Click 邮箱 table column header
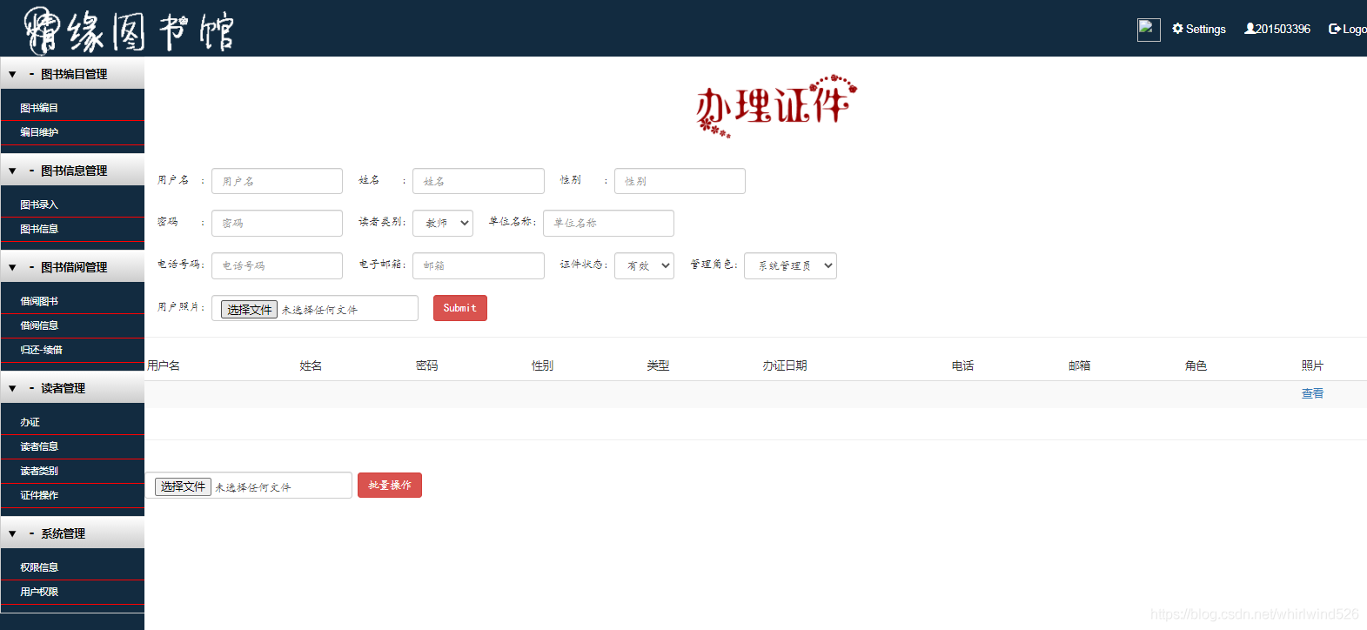The width and height of the screenshot is (1367, 630). pos(1079,365)
